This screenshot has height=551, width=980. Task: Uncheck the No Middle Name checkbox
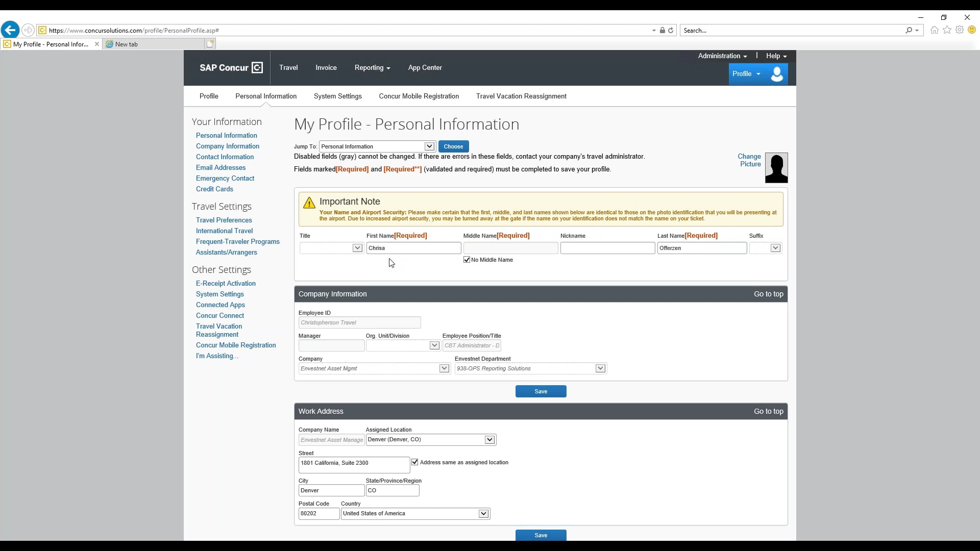coord(467,260)
